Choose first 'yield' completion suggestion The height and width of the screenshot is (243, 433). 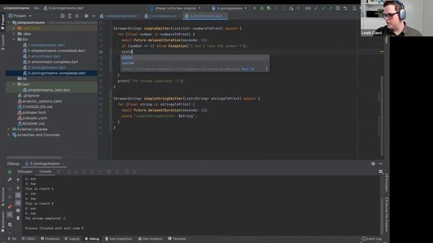coord(195,57)
